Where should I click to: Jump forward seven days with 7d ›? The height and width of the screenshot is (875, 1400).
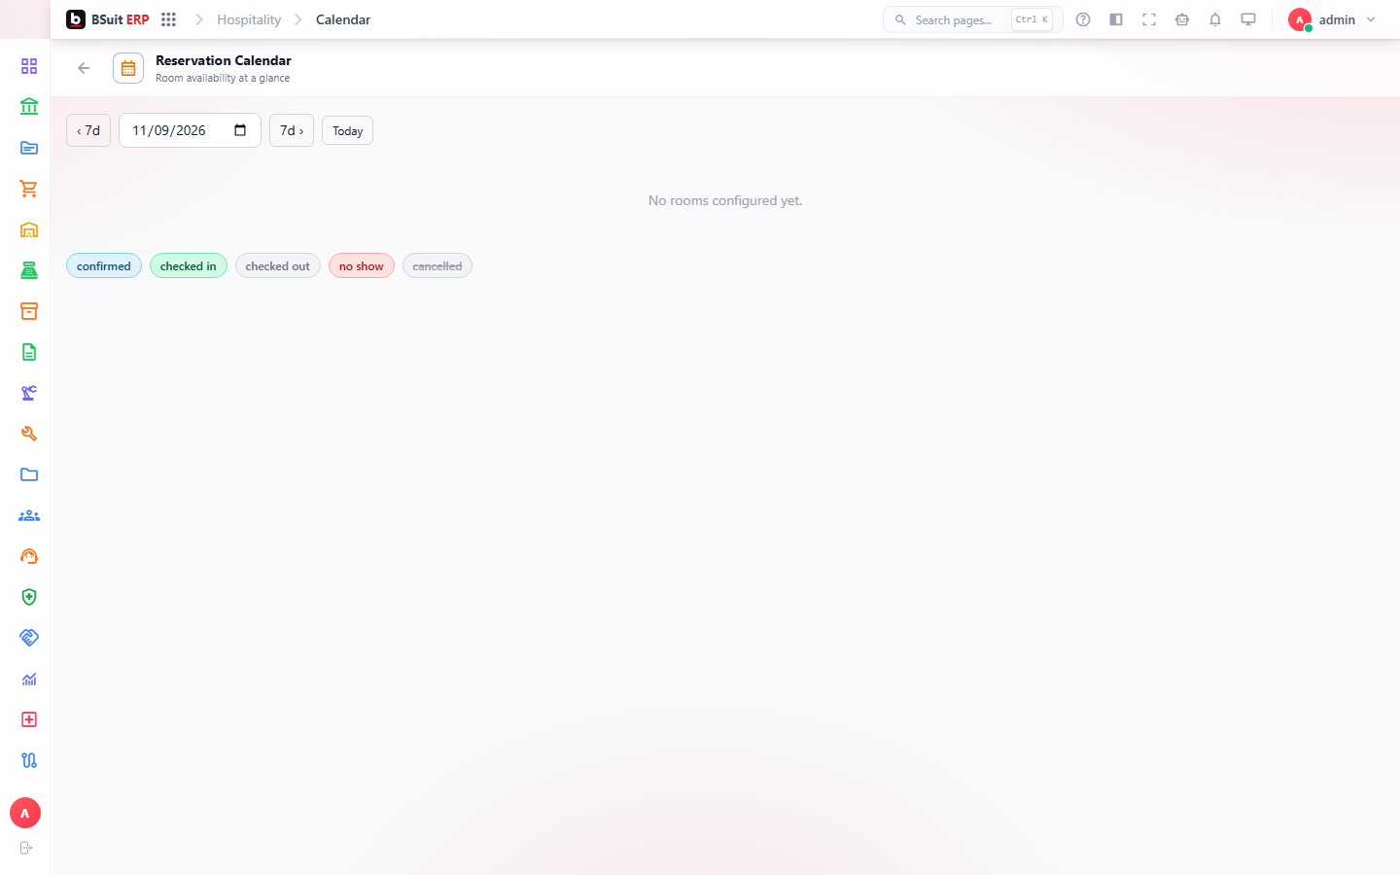292,130
